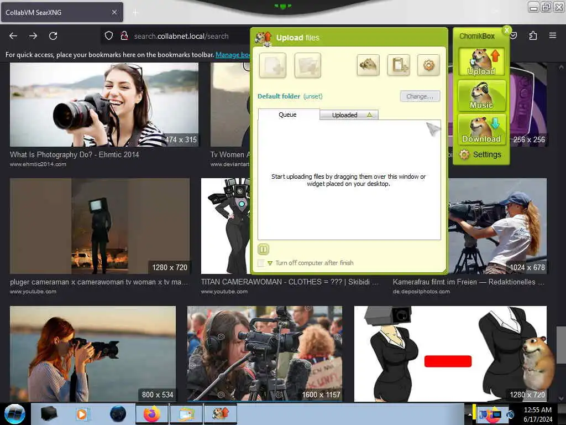Open the Windows Start menu orb
Image resolution: width=566 pixels, height=425 pixels.
(14, 414)
